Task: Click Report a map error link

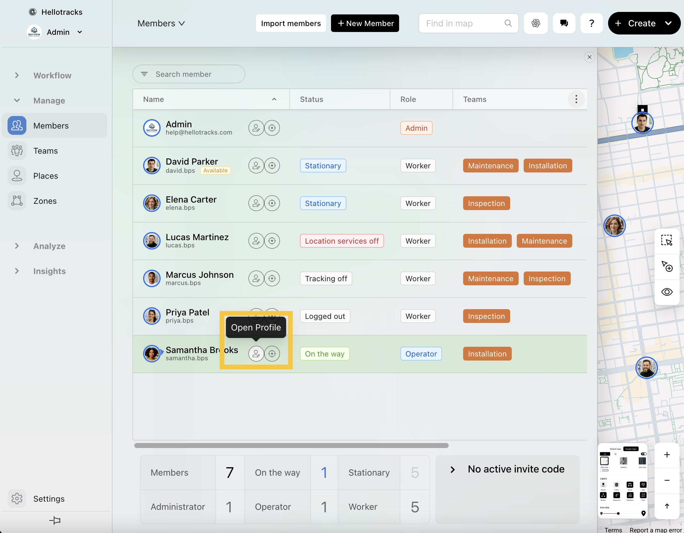Action: pyautogui.click(x=656, y=530)
